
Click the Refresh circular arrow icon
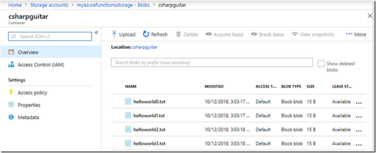[x=146, y=34]
